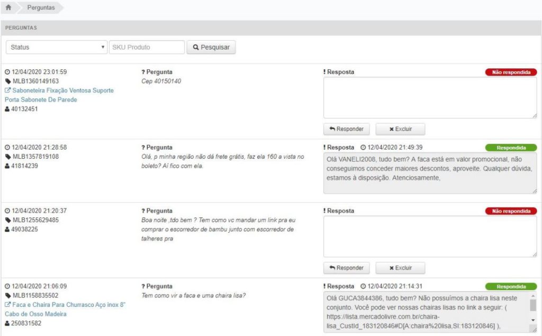Delete the escorredor de bambu question with Excluir

tap(400, 268)
